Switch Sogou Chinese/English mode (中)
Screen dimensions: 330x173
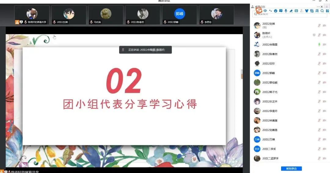click(x=265, y=11)
